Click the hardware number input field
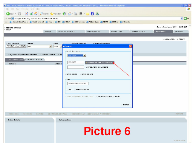 76,62
